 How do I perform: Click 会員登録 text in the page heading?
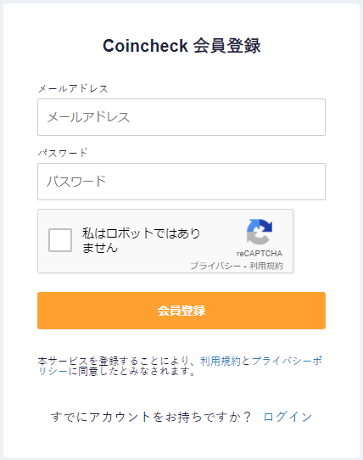pos(227,46)
